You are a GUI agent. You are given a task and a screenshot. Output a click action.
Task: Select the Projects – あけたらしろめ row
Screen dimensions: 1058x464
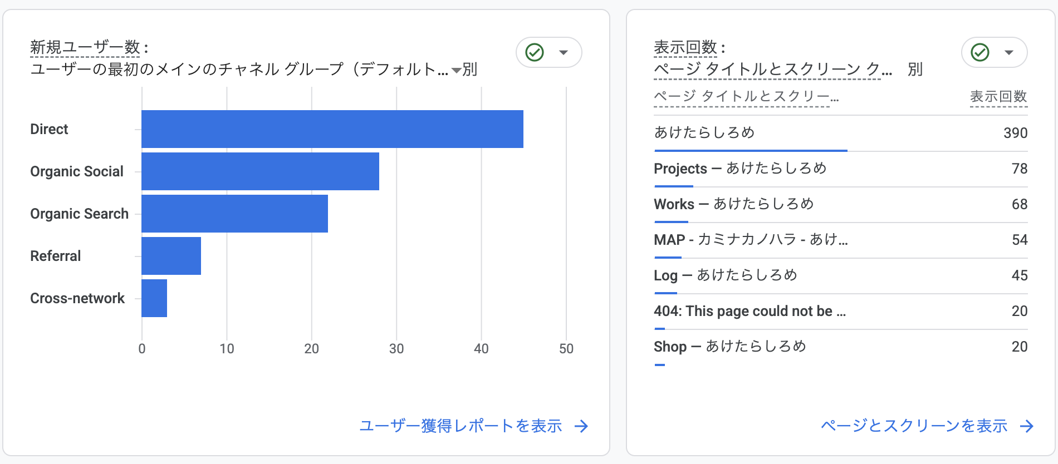coord(841,169)
